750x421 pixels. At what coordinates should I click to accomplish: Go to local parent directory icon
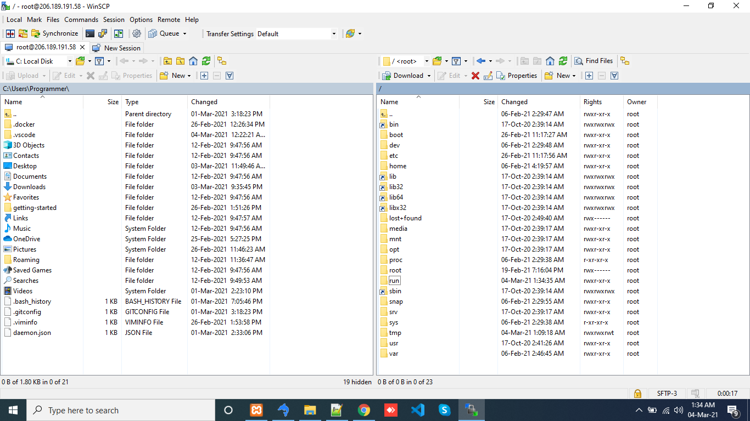(x=167, y=61)
